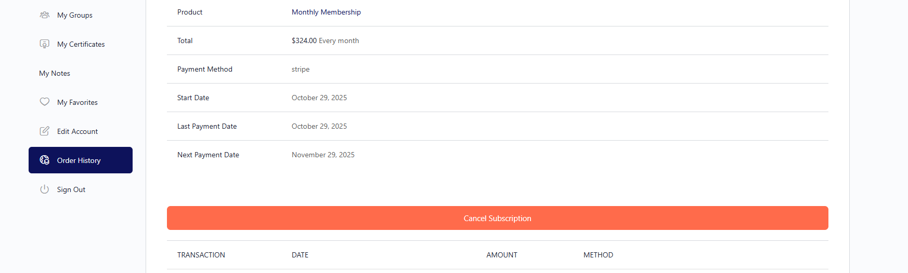Click the $324.00 total amount
Image resolution: width=908 pixels, height=273 pixels.
click(x=304, y=40)
